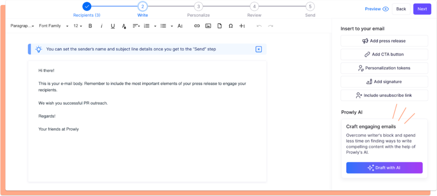Click the insert image icon
The image size is (437, 196).
(208, 26)
